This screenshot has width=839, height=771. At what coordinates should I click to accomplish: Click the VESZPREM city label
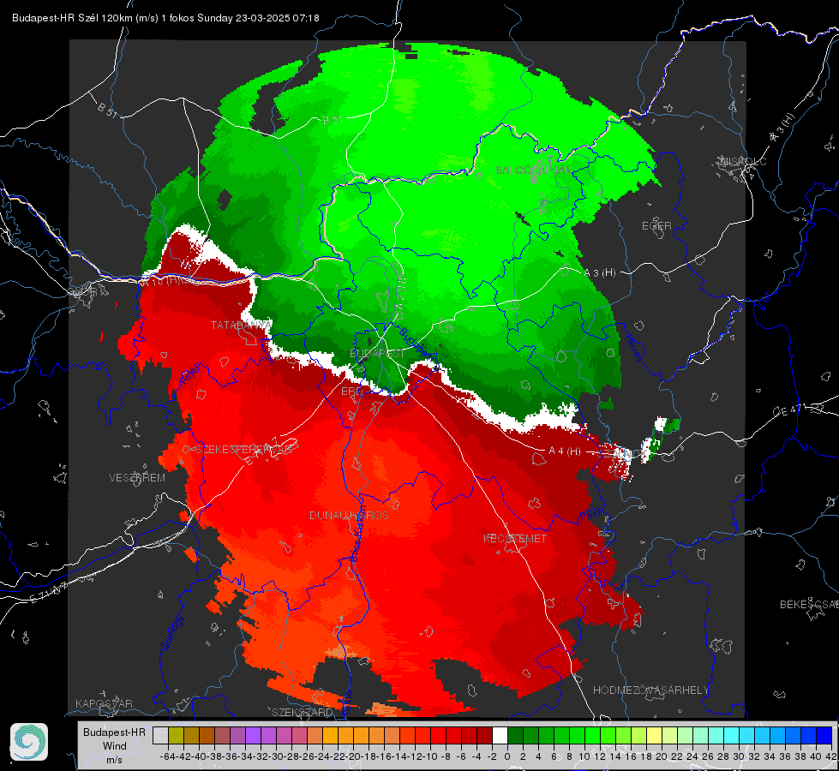click(137, 478)
